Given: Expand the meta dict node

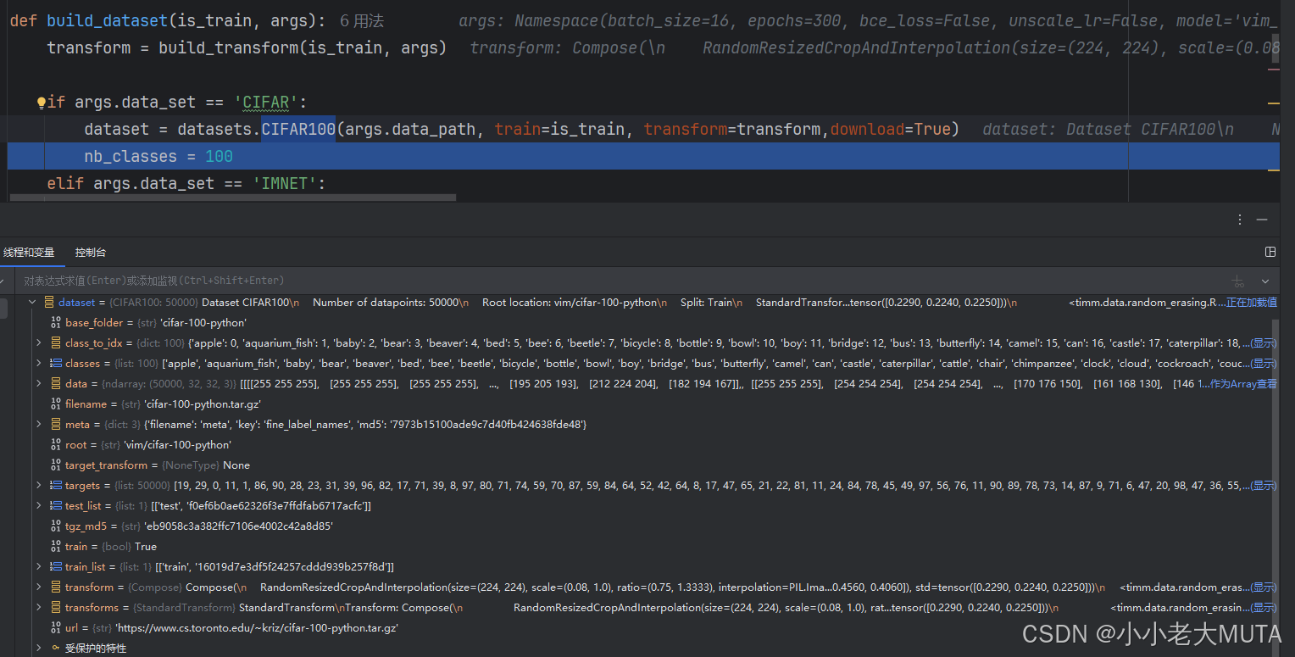Looking at the screenshot, I should click(x=39, y=424).
